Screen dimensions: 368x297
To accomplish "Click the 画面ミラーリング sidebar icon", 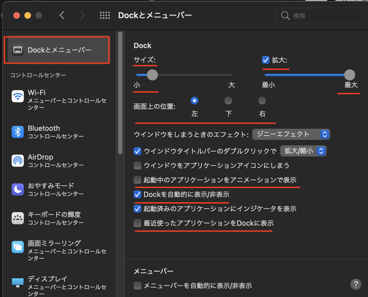I will pos(17,247).
